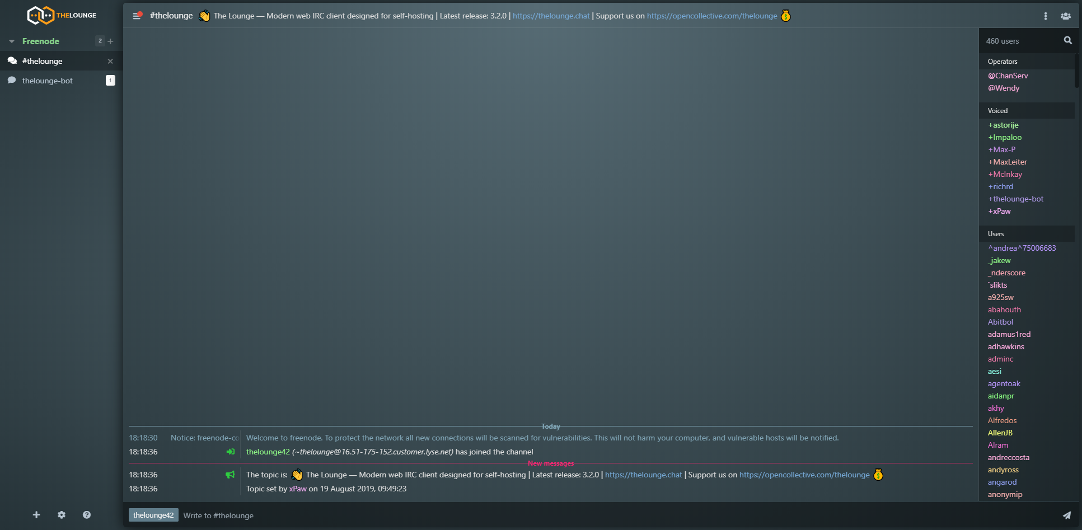
Task: Click xPaw username in topic message
Action: [298, 489]
